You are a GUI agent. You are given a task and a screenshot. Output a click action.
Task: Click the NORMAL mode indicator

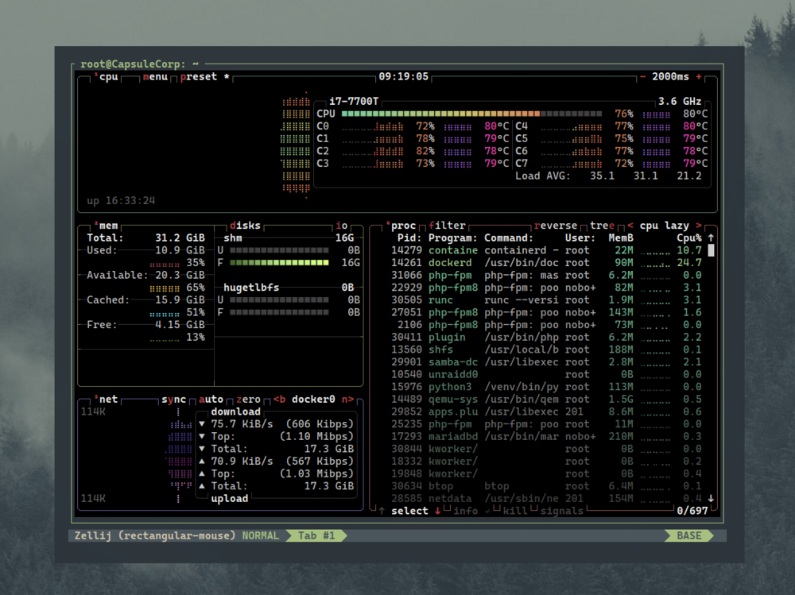click(261, 535)
